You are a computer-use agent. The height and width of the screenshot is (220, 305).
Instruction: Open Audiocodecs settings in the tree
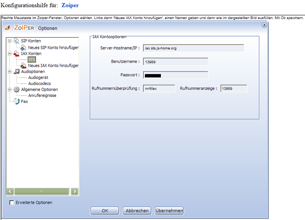coord(39,84)
